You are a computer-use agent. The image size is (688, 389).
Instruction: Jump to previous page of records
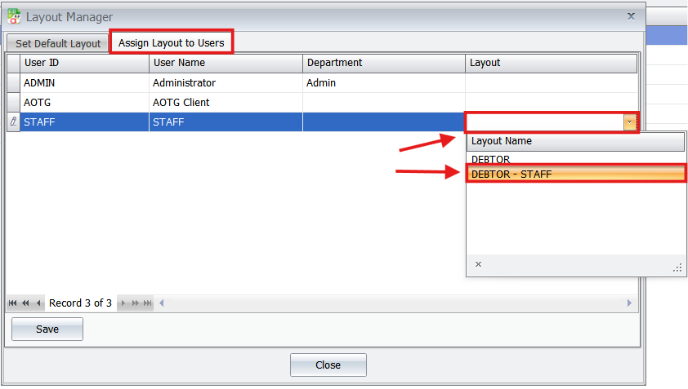[26, 303]
